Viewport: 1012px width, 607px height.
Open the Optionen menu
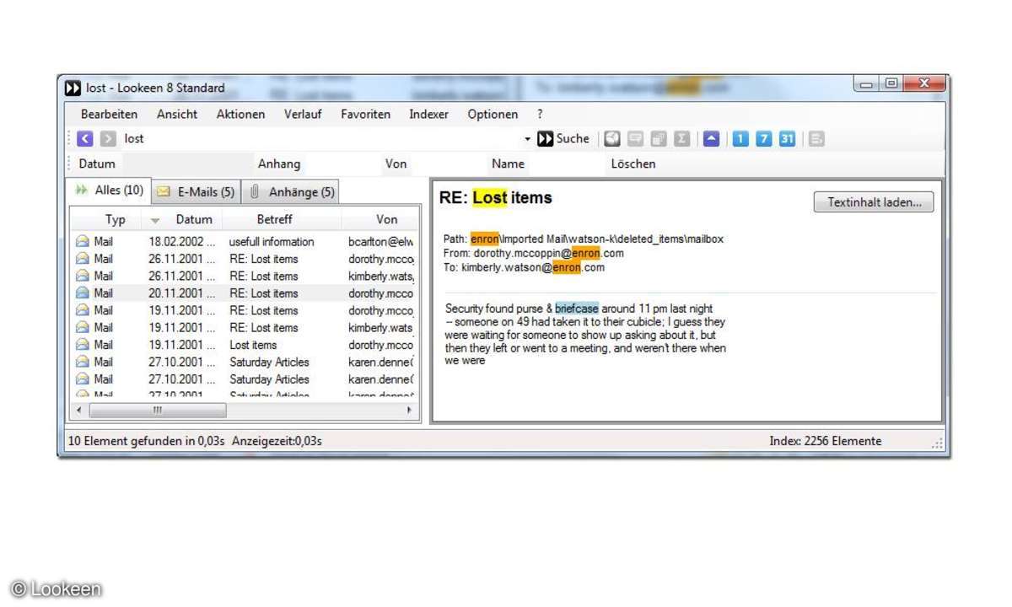point(493,114)
